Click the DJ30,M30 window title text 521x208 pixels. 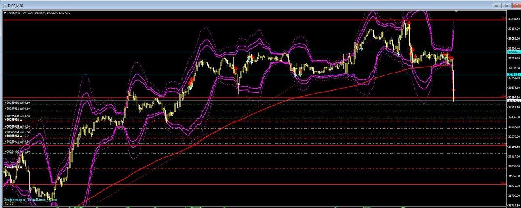(15, 6)
